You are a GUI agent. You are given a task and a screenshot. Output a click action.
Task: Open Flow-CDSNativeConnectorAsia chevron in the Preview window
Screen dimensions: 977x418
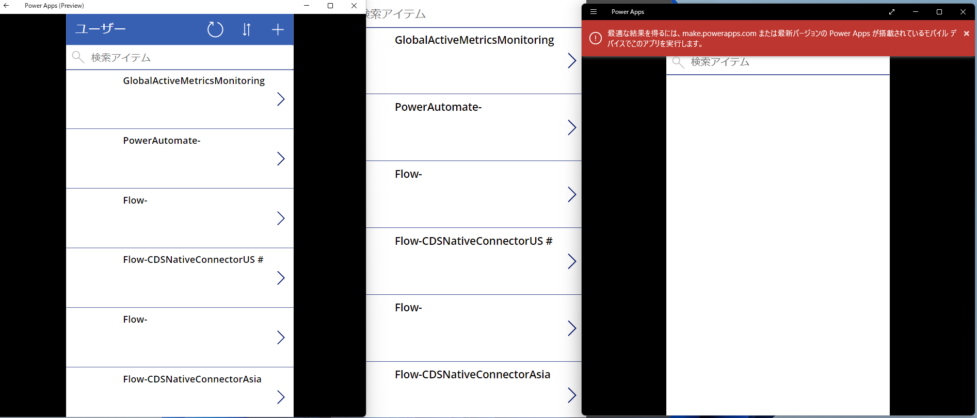(281, 397)
